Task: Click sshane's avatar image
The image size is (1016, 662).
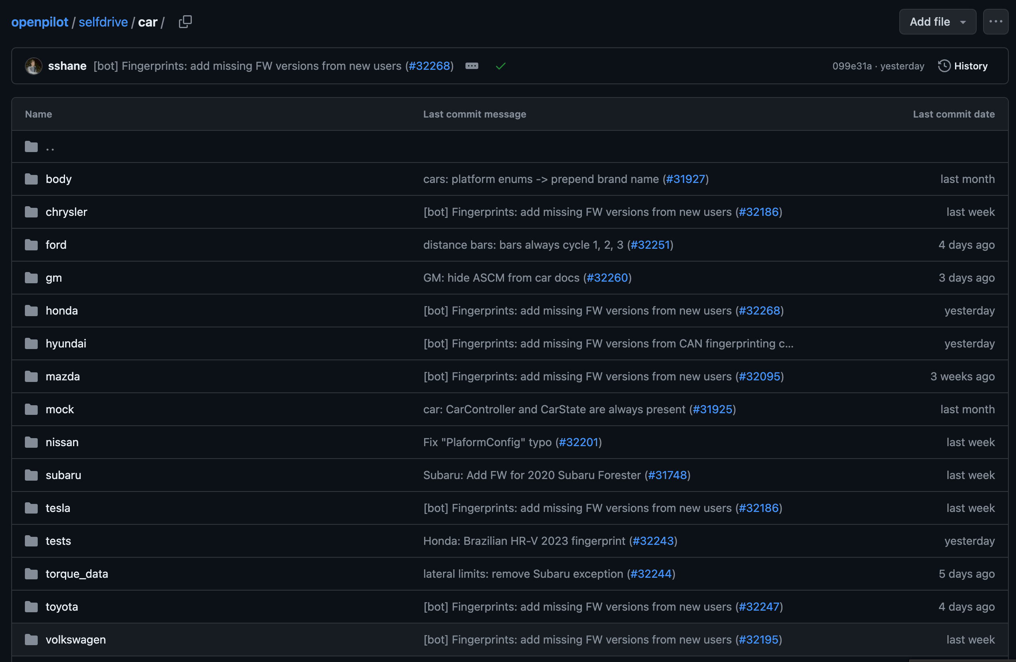Action: (33, 66)
